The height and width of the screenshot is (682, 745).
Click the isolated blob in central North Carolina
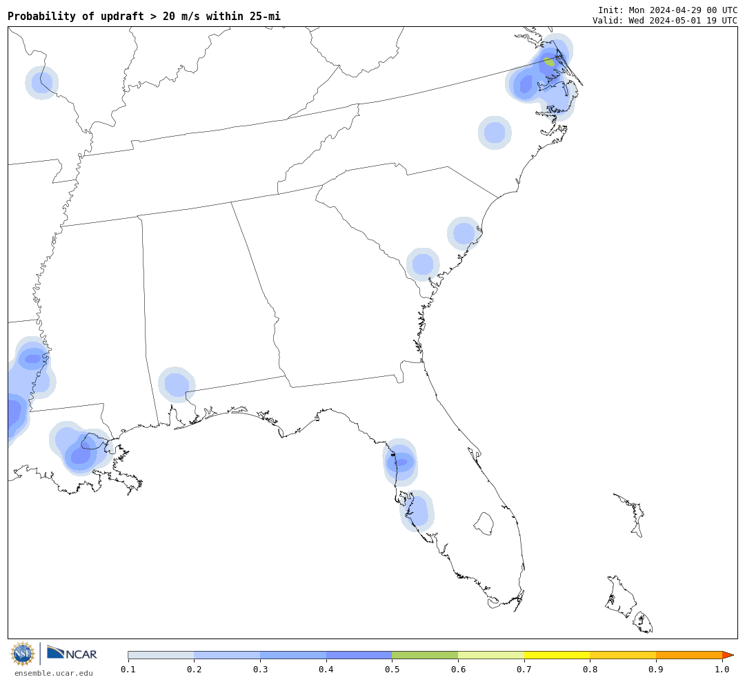tap(495, 133)
